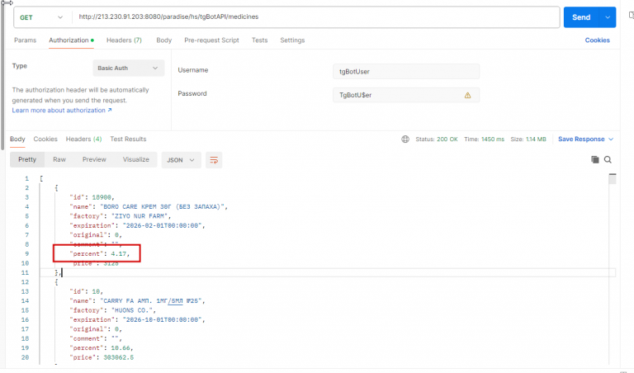Select the response Body tab
The image size is (634, 373).
click(17, 139)
